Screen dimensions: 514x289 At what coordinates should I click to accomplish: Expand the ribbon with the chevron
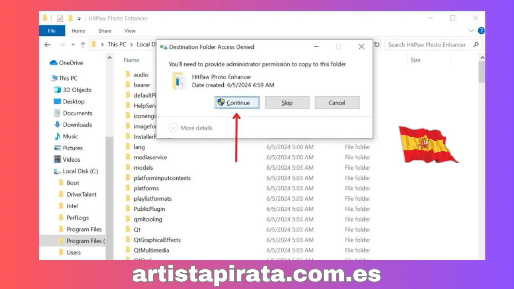pyautogui.click(x=471, y=31)
